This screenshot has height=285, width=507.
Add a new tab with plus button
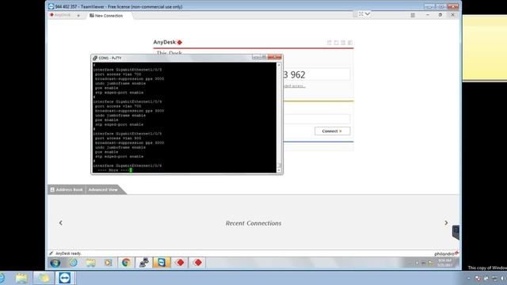(x=78, y=15)
